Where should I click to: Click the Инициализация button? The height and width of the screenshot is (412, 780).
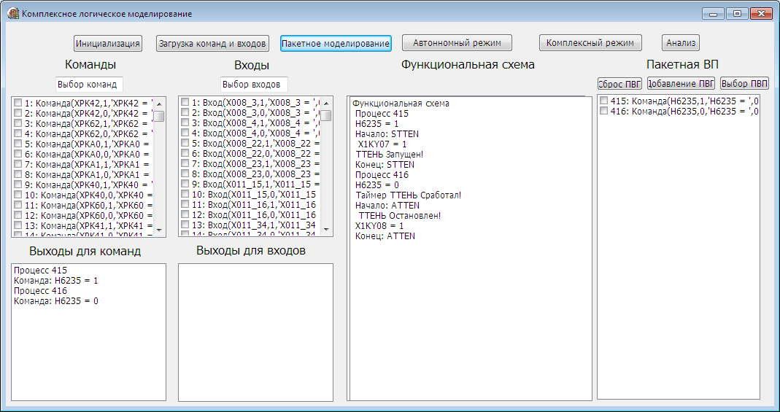(107, 43)
